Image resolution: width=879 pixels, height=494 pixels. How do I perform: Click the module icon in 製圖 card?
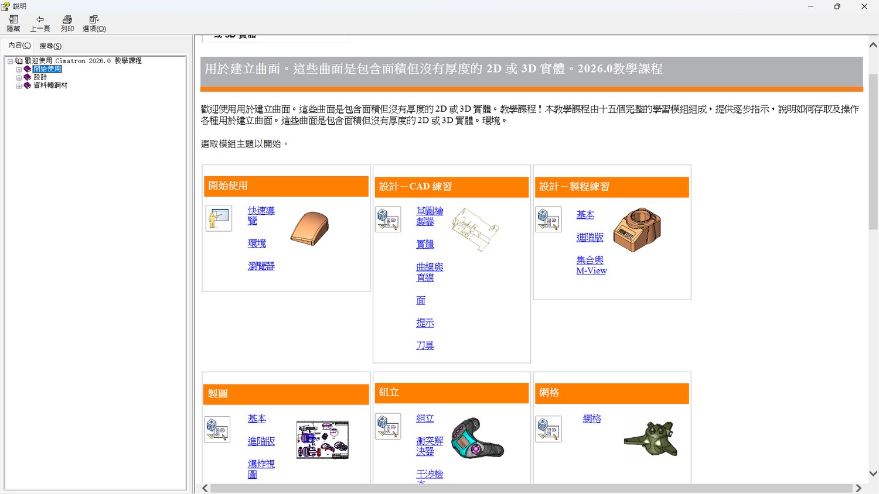coord(217,430)
